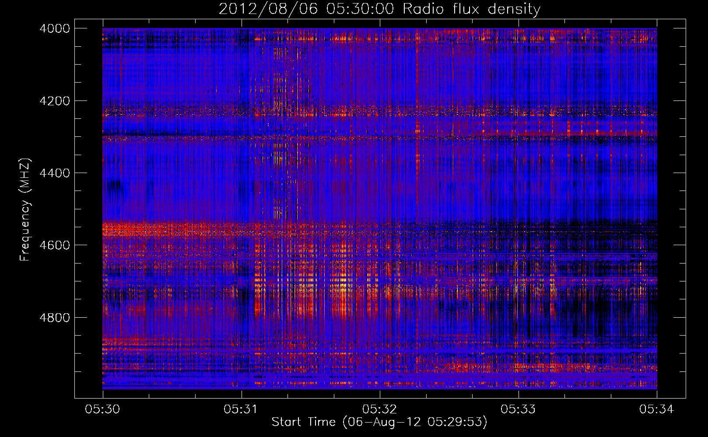
Task: Click the "Start Time (06-Aug-12 05:29:53)" label
Action: pyautogui.click(x=379, y=422)
